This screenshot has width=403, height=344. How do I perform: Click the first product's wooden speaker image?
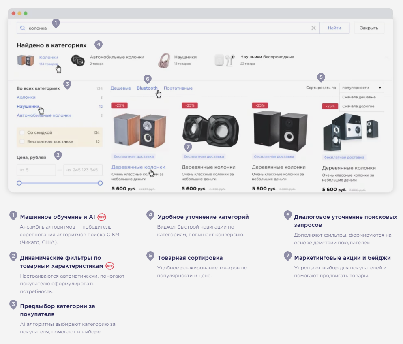(x=140, y=131)
